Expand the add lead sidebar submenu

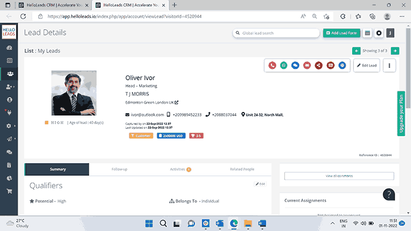click(10, 87)
